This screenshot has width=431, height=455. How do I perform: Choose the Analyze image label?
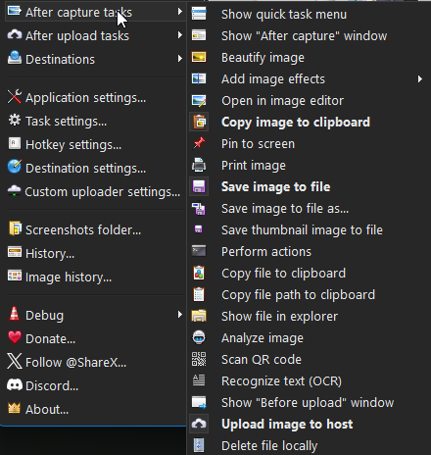click(263, 338)
